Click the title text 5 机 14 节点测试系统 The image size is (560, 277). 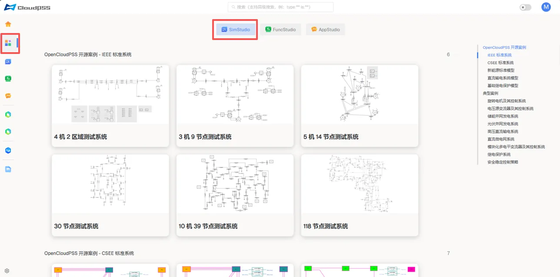pos(331,137)
